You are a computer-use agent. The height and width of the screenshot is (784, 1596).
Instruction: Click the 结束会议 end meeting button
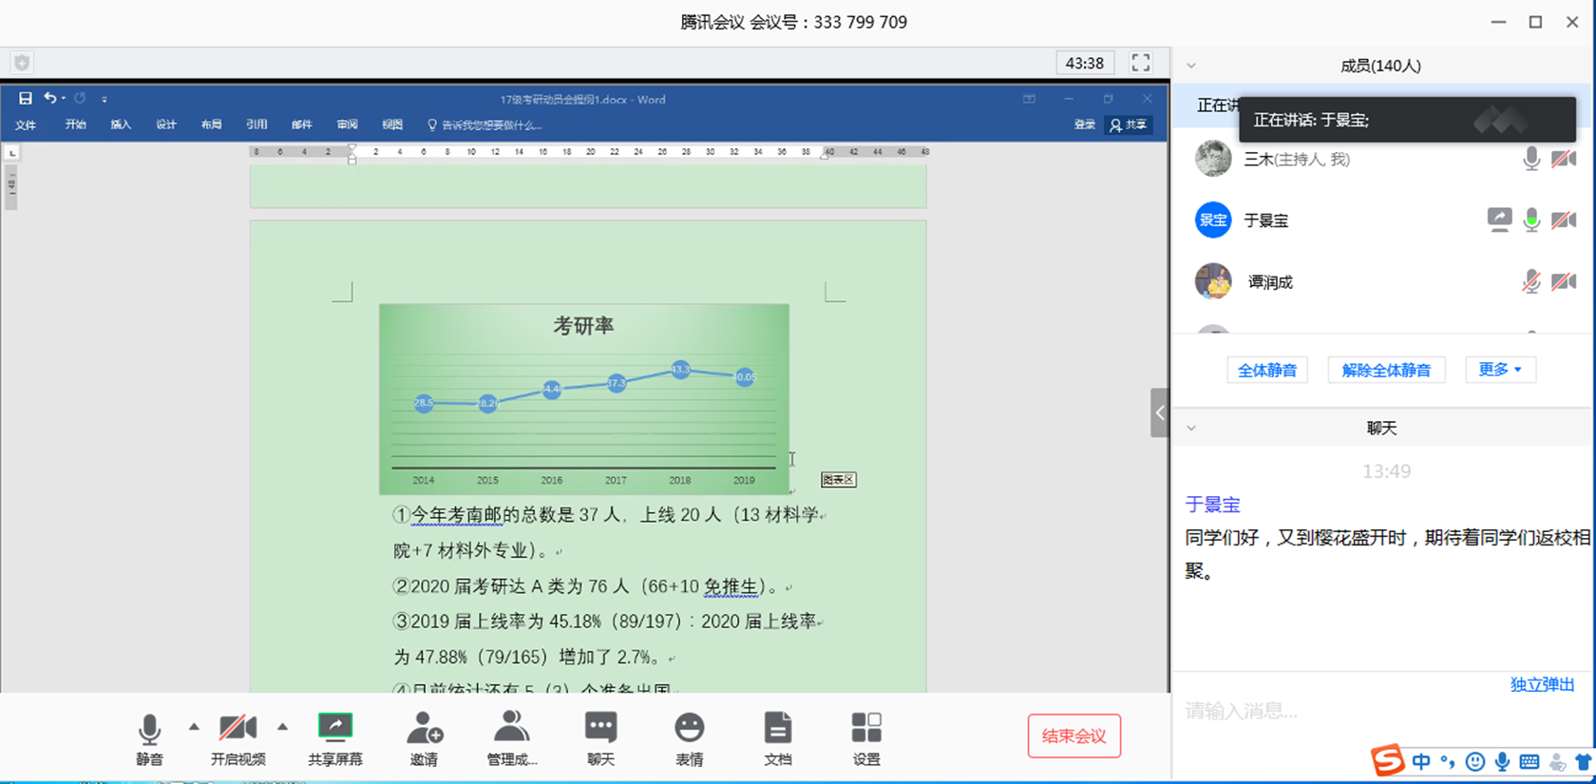pyautogui.click(x=1073, y=736)
